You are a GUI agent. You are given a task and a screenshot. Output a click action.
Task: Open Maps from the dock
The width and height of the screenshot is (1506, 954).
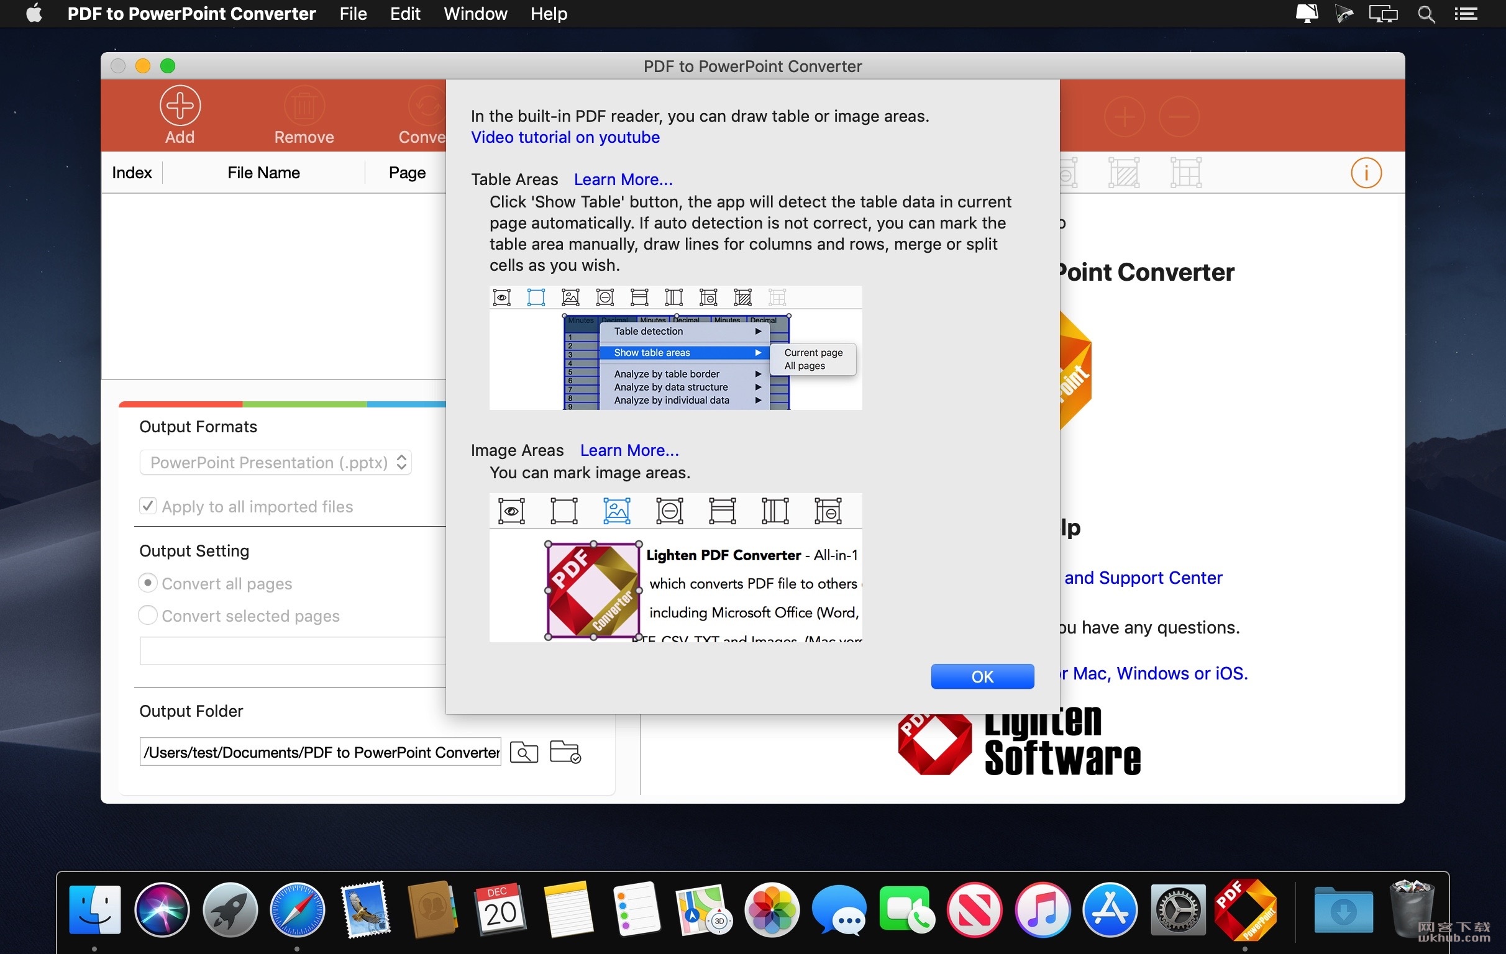[x=703, y=910]
